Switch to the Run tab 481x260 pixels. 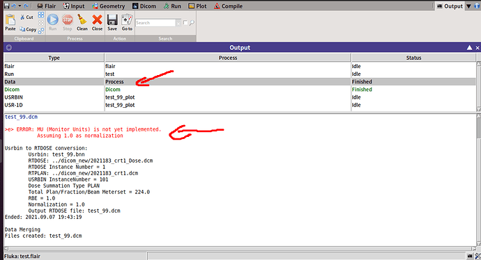click(172, 6)
